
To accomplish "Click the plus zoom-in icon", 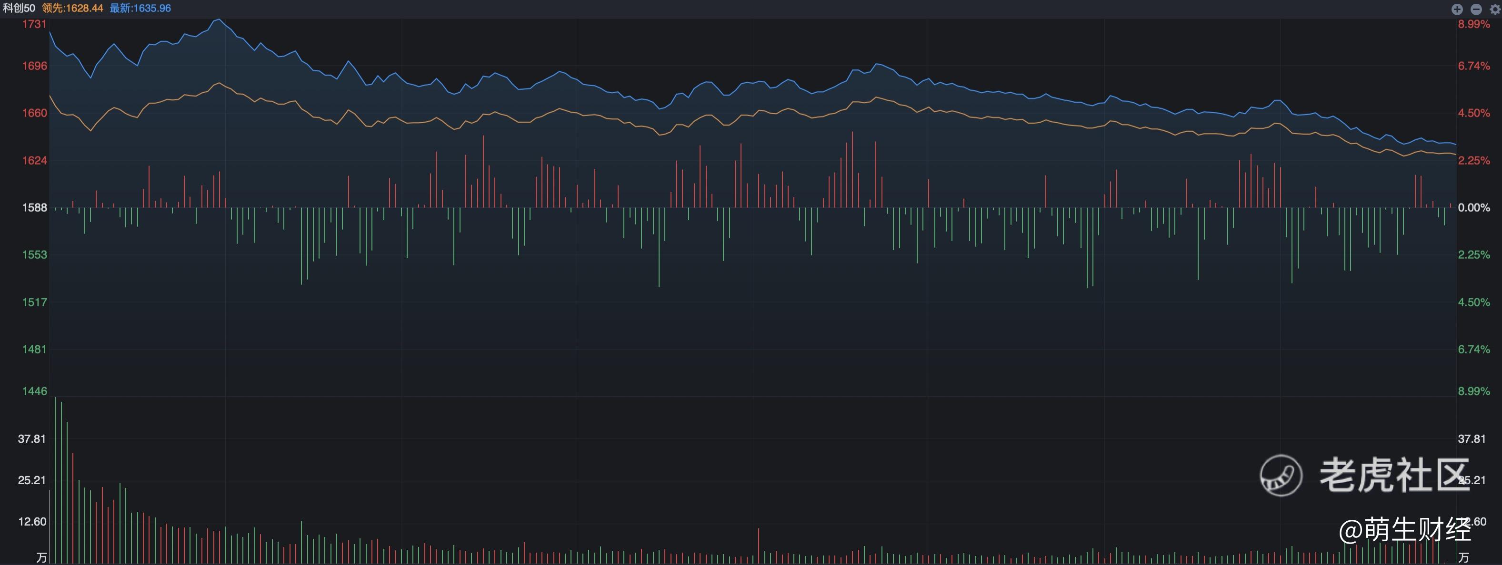I will [1457, 9].
